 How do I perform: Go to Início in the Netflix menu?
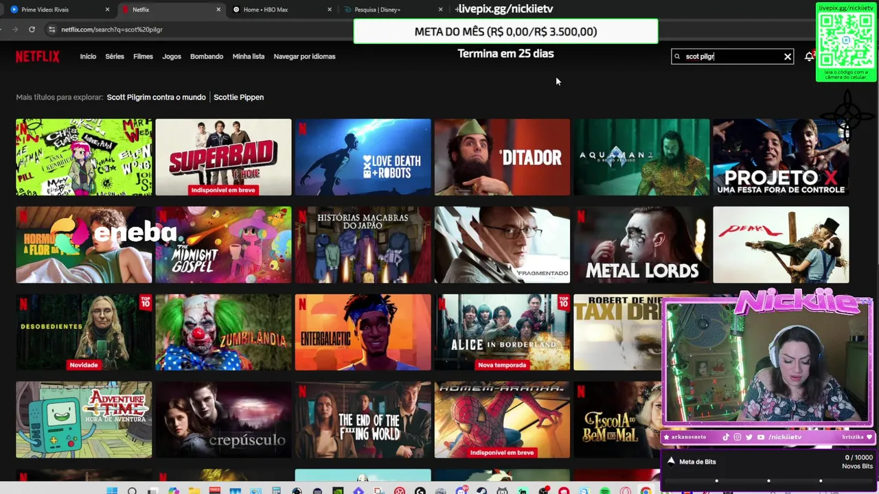tap(88, 56)
